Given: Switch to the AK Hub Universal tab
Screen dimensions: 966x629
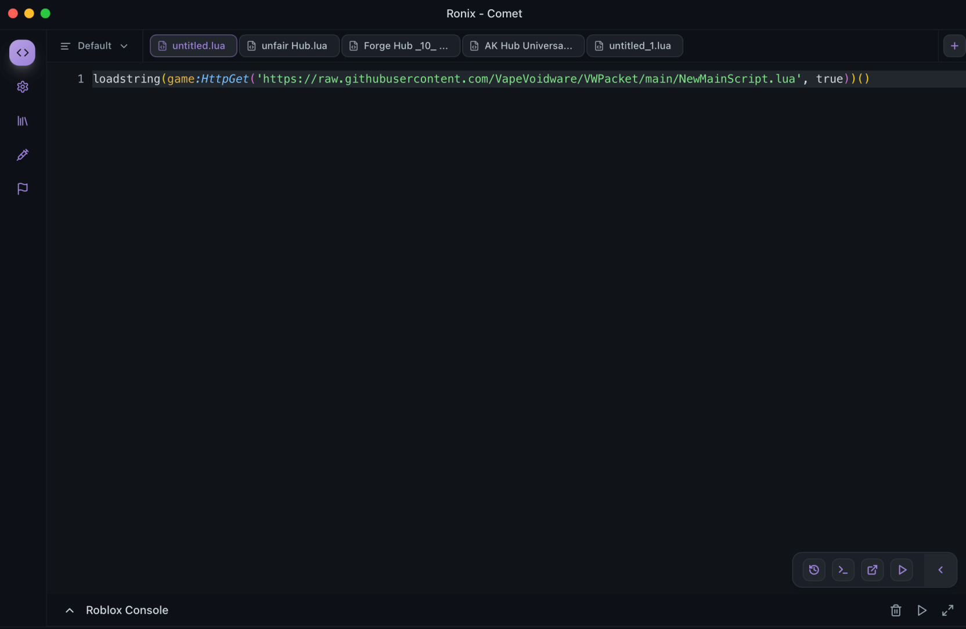Looking at the screenshot, I should (x=522, y=46).
